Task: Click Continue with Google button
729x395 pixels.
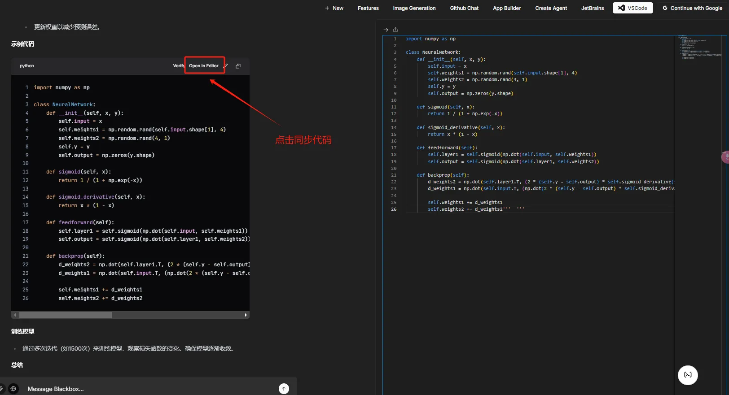Action: click(692, 8)
